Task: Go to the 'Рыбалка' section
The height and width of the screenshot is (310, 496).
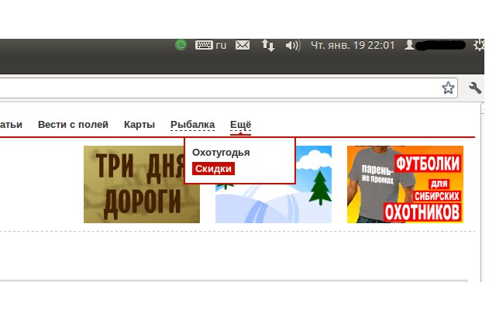Action: coord(192,125)
